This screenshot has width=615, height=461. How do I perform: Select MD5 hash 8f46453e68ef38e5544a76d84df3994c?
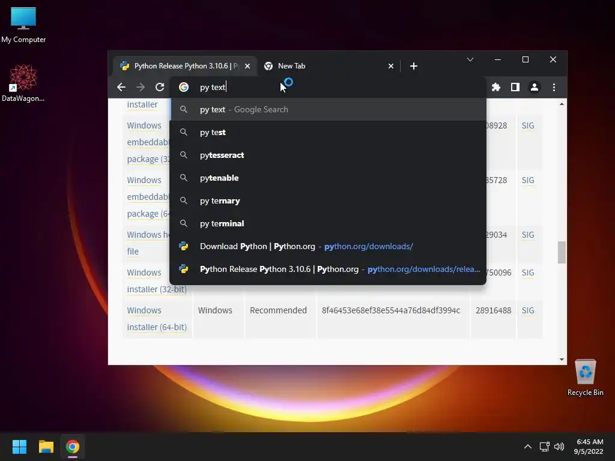pyautogui.click(x=390, y=310)
